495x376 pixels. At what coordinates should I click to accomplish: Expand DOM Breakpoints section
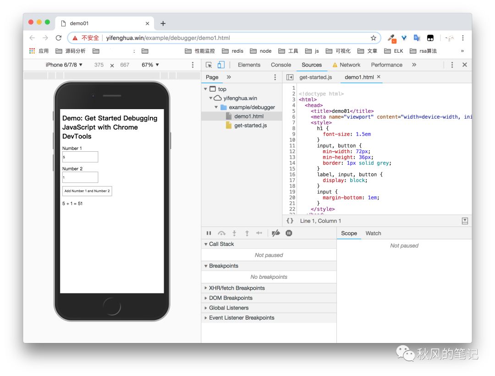206,298
